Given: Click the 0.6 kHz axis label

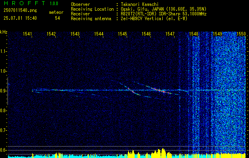Looking at the screenshot, I should pyautogui.click(x=3, y=150).
